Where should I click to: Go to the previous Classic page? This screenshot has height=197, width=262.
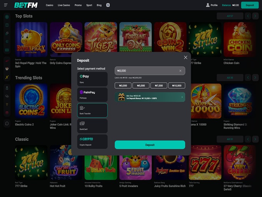tap(248, 139)
